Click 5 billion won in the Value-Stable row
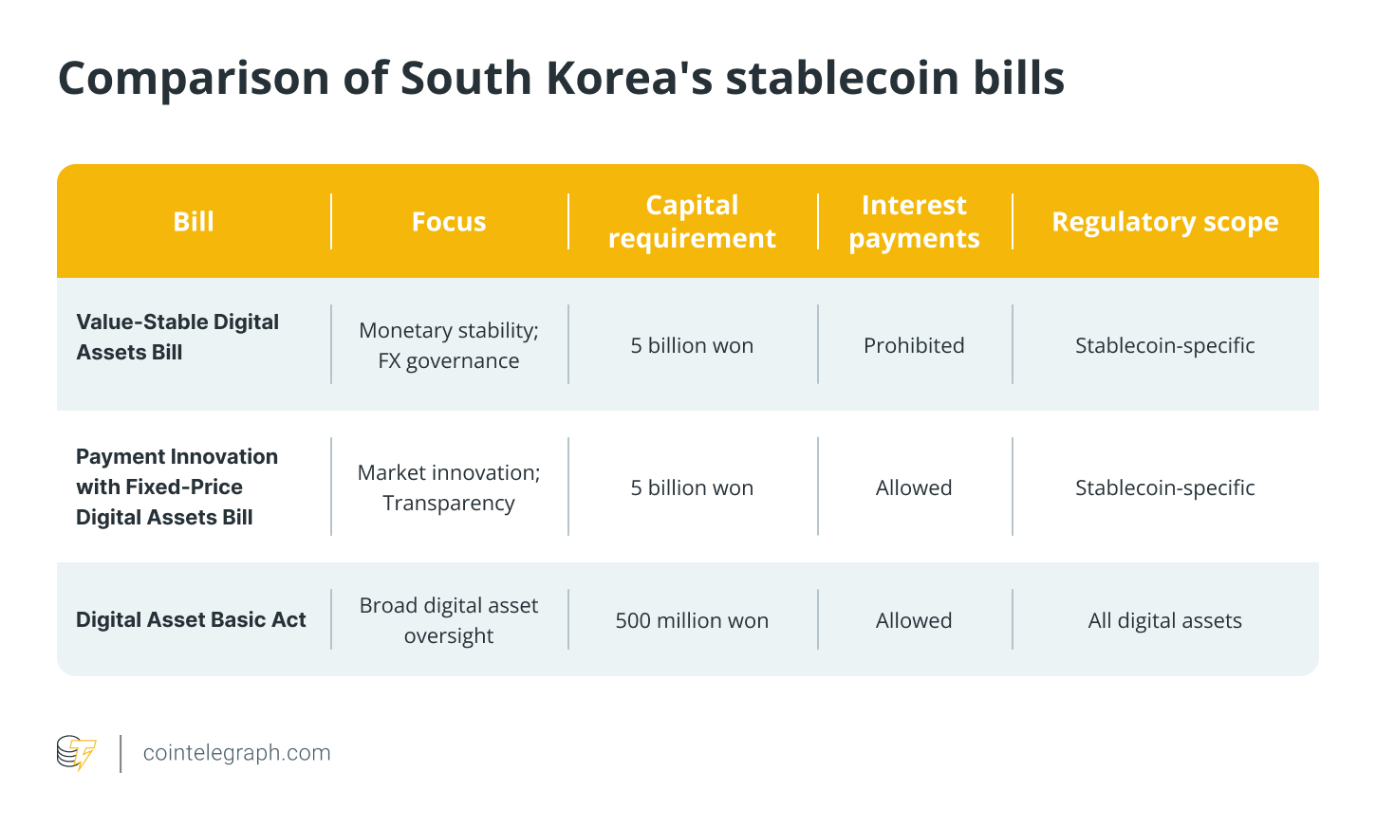The height and width of the screenshot is (827, 1376). click(x=692, y=346)
